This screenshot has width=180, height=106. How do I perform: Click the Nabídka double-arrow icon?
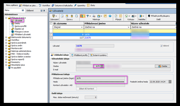click(141, 16)
